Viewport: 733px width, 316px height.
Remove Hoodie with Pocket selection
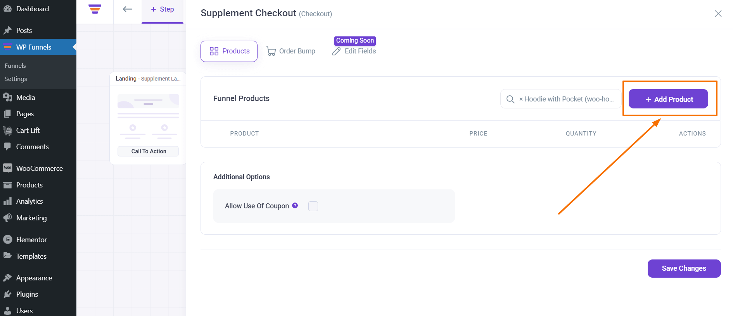(521, 99)
